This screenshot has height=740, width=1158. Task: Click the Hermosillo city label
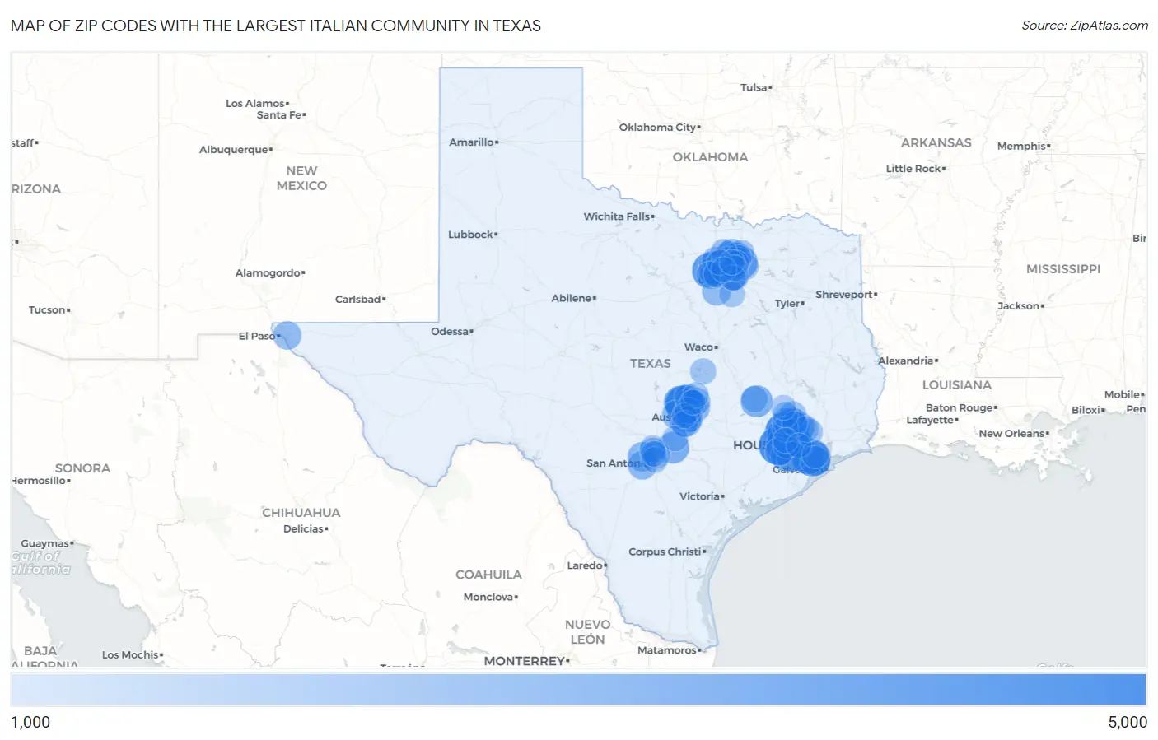(40, 481)
